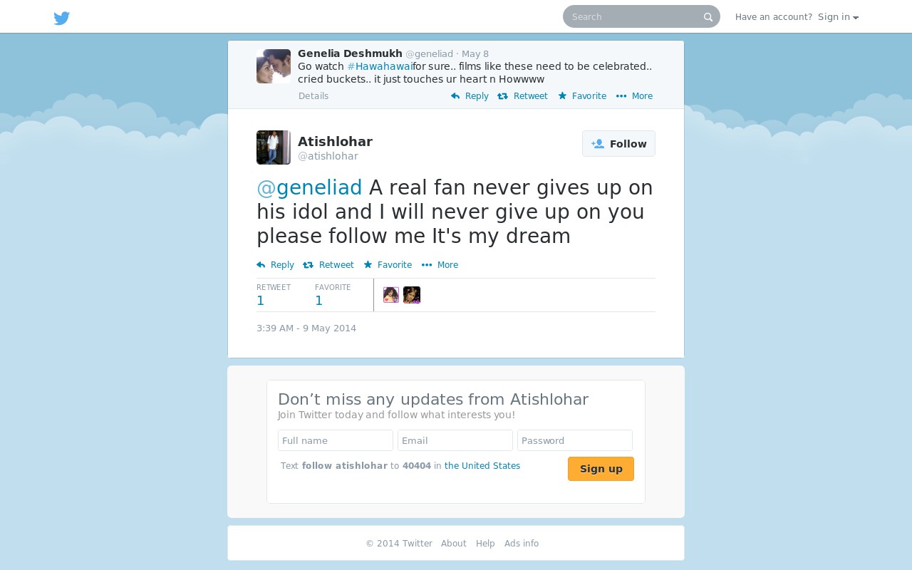Open the Sign in dropdown
The image size is (912, 570).
[838, 17]
